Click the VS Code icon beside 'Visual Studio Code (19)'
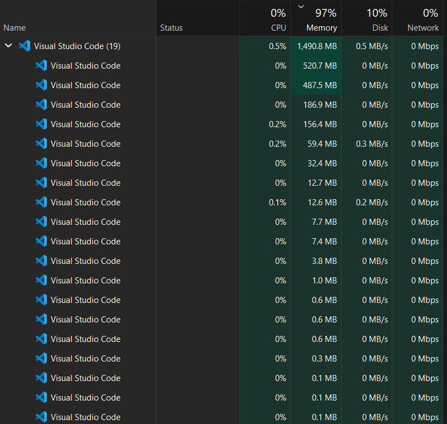The height and width of the screenshot is (424, 447). [25, 46]
